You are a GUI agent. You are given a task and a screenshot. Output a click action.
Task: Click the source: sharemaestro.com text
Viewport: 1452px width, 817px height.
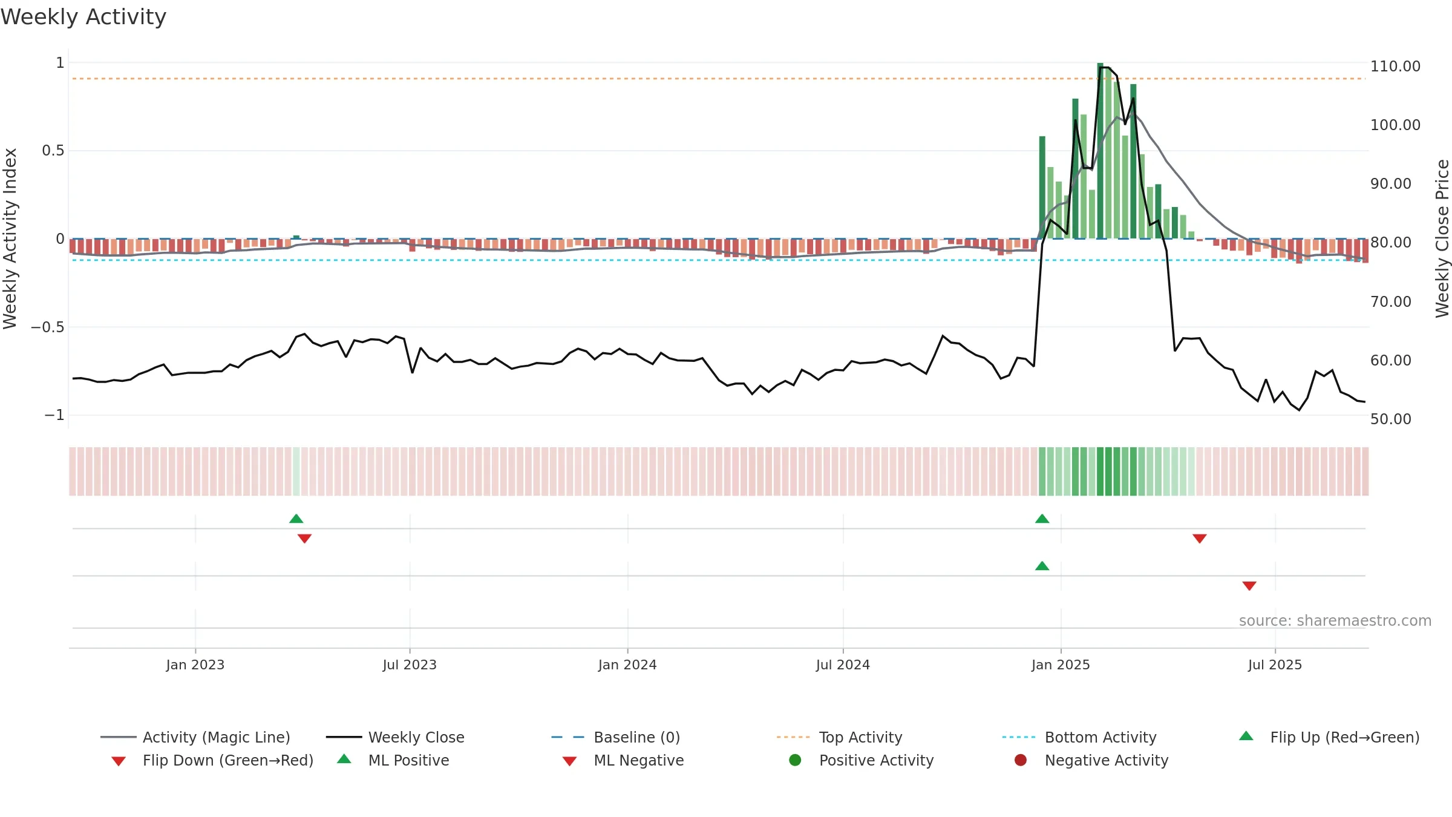(1335, 620)
